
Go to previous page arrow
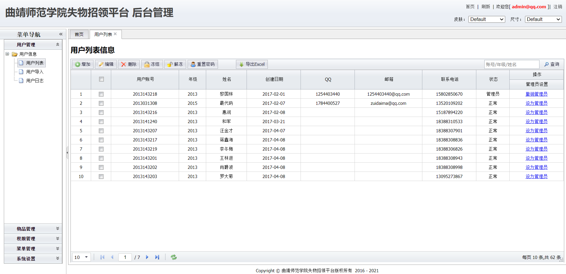point(112,257)
